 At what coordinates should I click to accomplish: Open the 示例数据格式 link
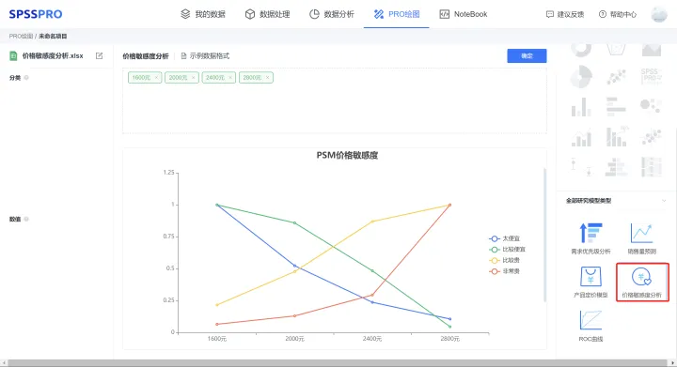(x=205, y=56)
